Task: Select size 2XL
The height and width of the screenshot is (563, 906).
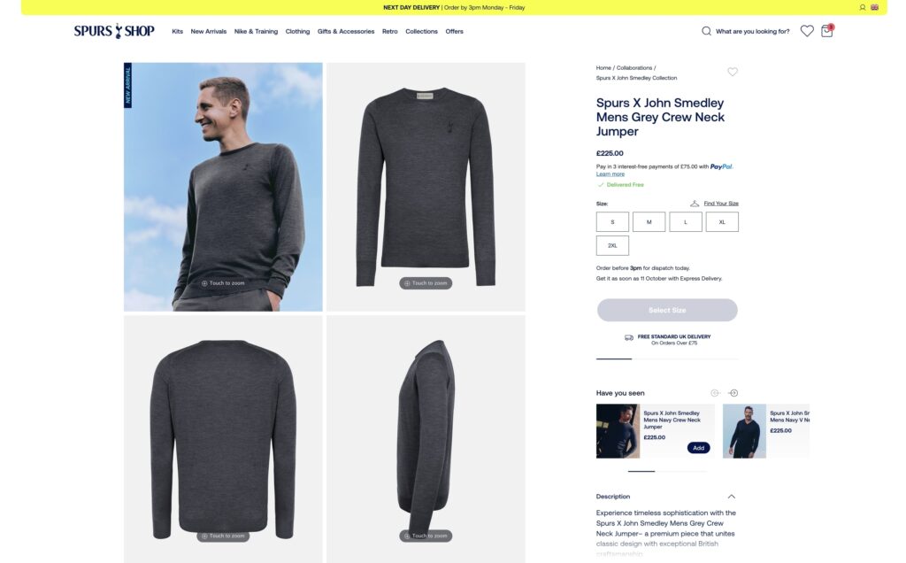Action: pos(612,246)
